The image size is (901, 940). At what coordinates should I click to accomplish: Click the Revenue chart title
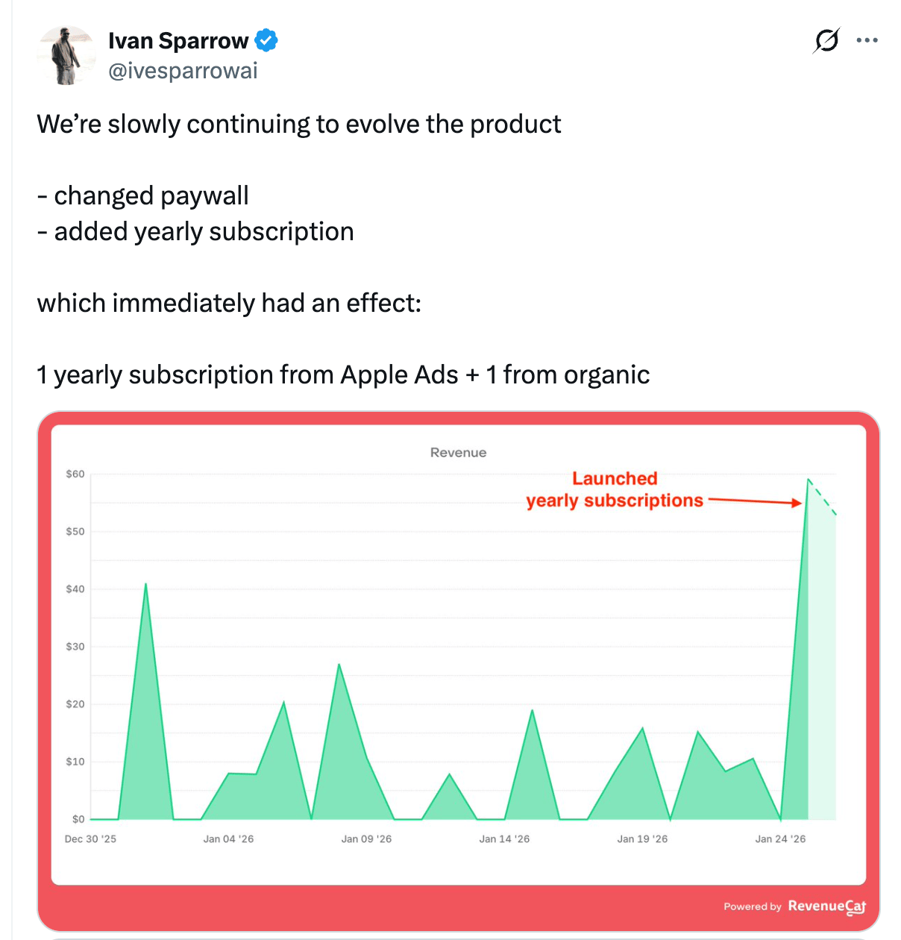458,452
